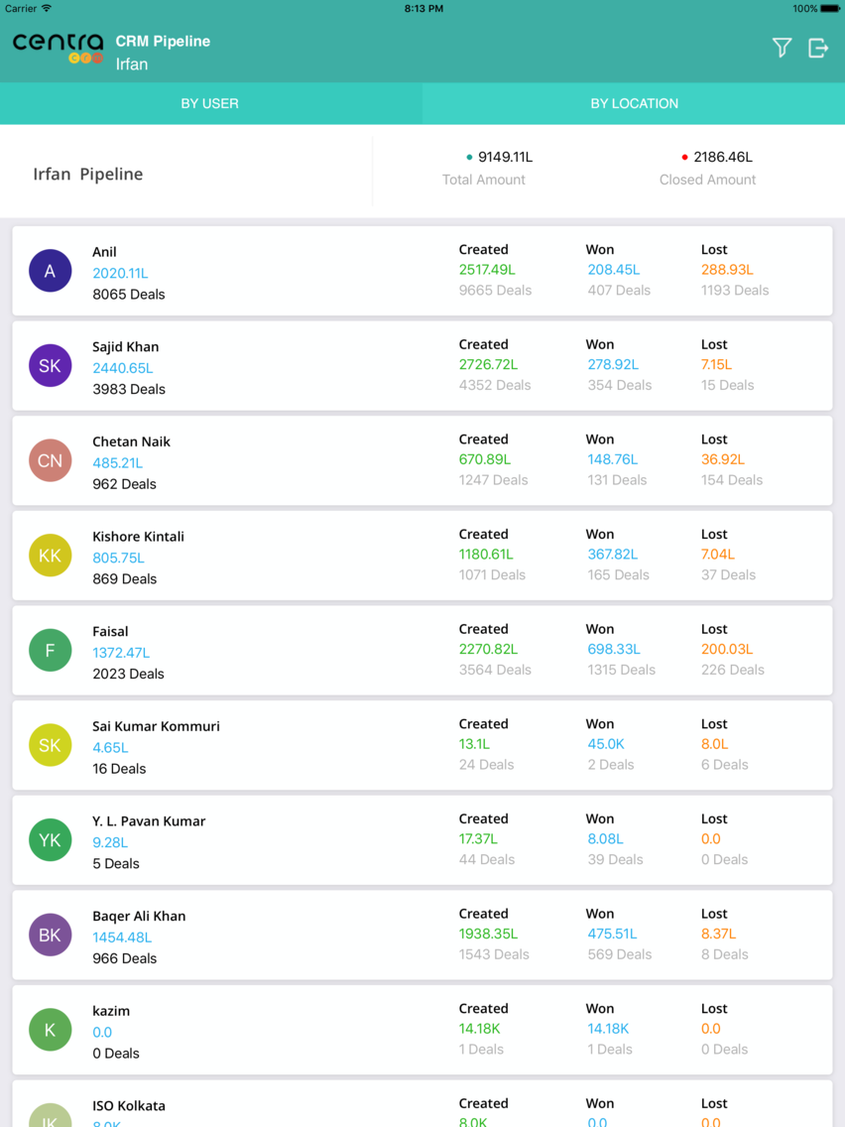
Task: Open the ISO Kolkata entry
Action: 422,1106
